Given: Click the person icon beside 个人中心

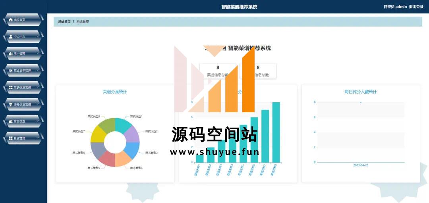Looking at the screenshot, I should 11,36.
